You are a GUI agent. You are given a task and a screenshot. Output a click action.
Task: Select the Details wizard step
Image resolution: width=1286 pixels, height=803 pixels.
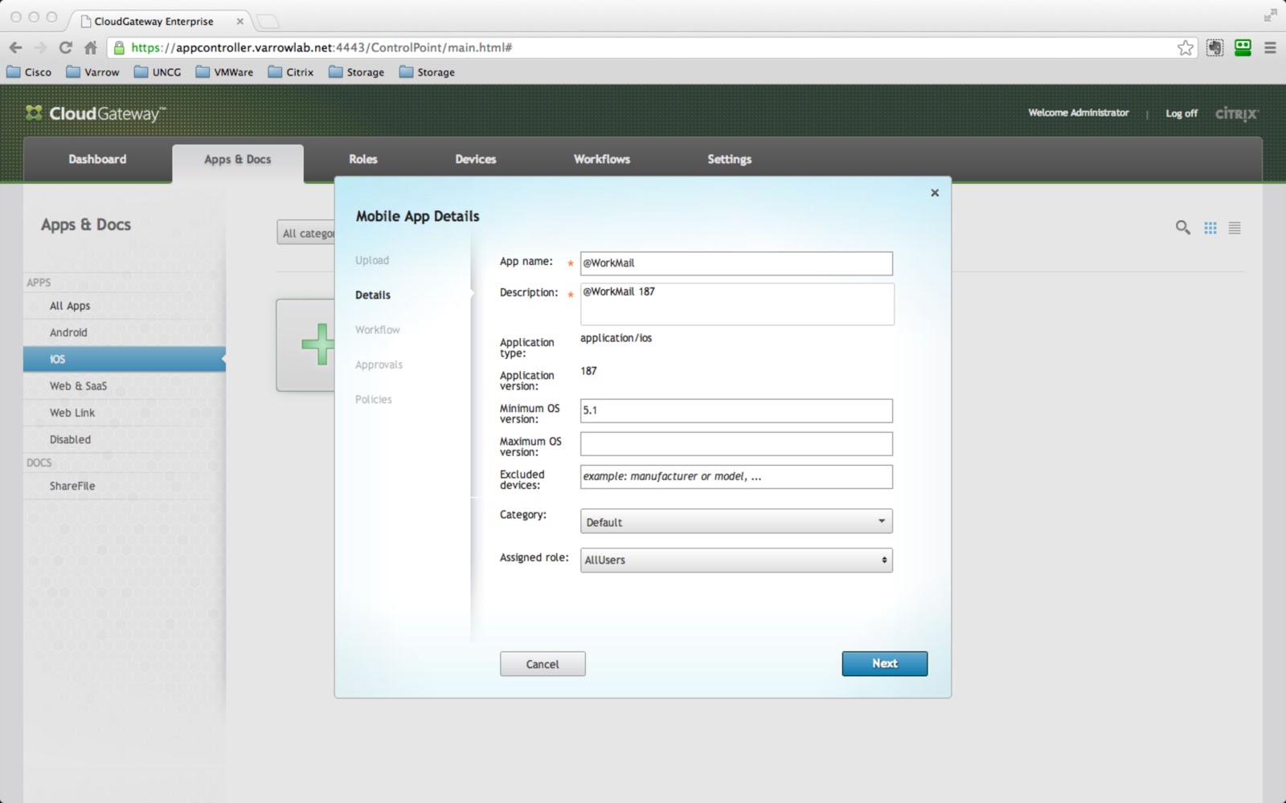(x=373, y=295)
